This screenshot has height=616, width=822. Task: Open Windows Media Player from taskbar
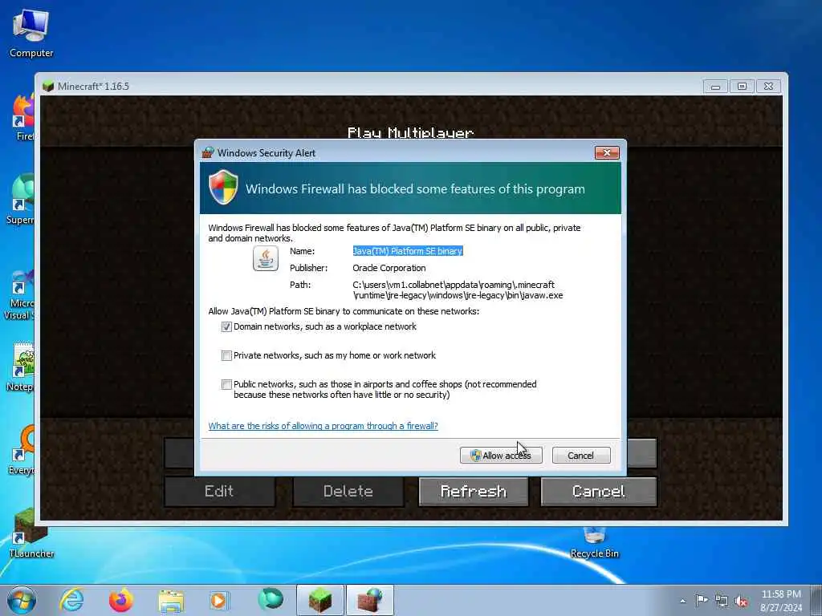(x=219, y=600)
